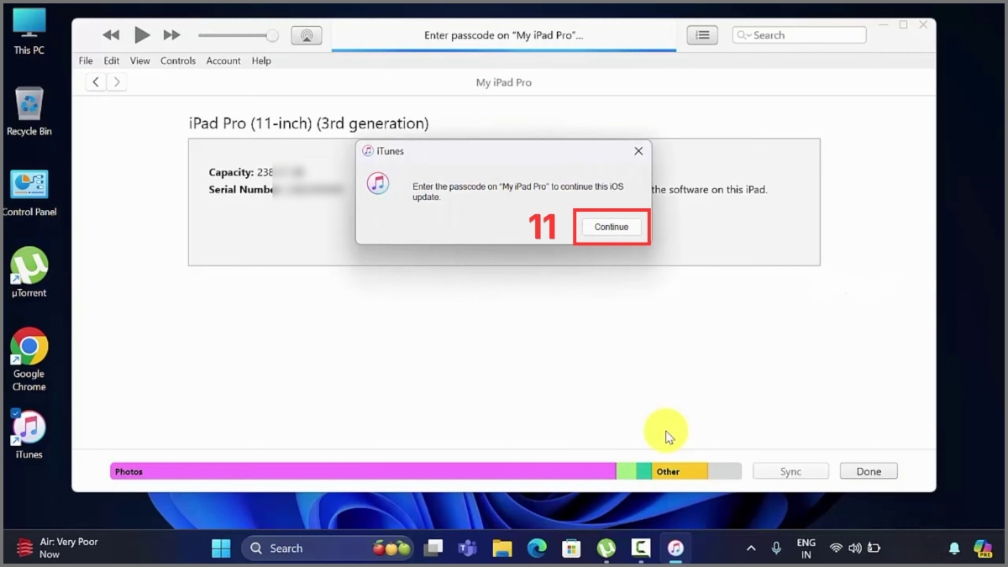Close the iTunes passcode dialog
Image resolution: width=1008 pixels, height=567 pixels.
[x=638, y=151]
